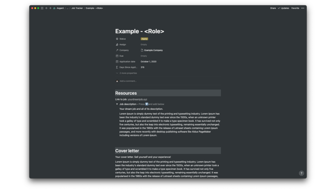The height and width of the screenshot is (189, 336).
Task: Click the Status property icon
Action: 117,39
